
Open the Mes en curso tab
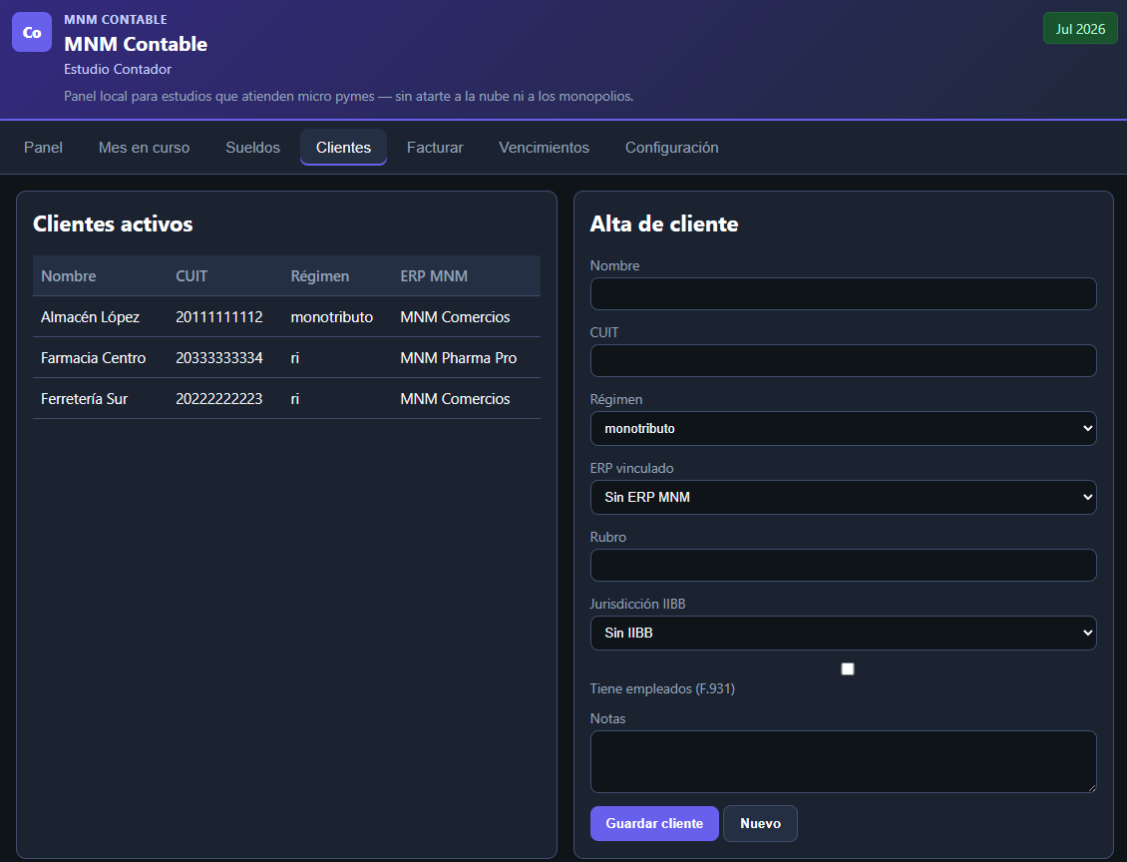(x=144, y=148)
